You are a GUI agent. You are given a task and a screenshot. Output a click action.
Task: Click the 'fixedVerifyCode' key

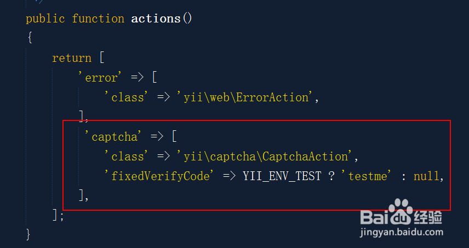point(160,176)
